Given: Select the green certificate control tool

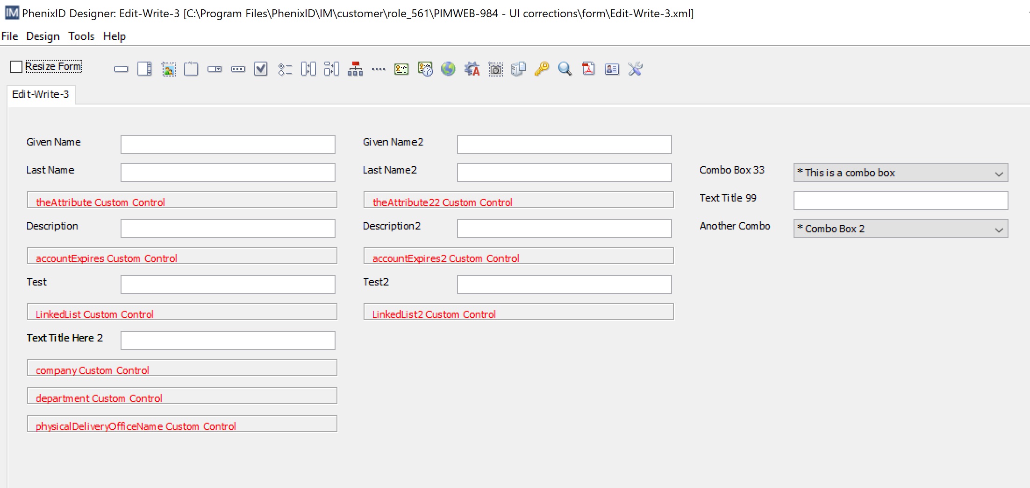Looking at the screenshot, I should tap(401, 69).
